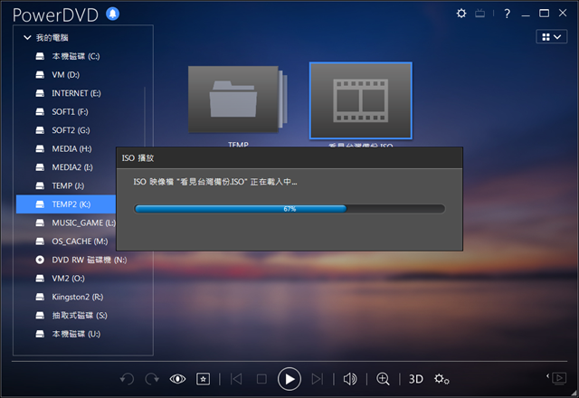
Task: Click the stop playback button
Action: [261, 379]
